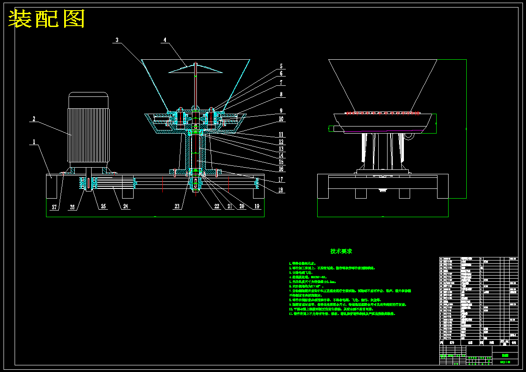Pick part callout number 22

pyautogui.click(x=217, y=207)
